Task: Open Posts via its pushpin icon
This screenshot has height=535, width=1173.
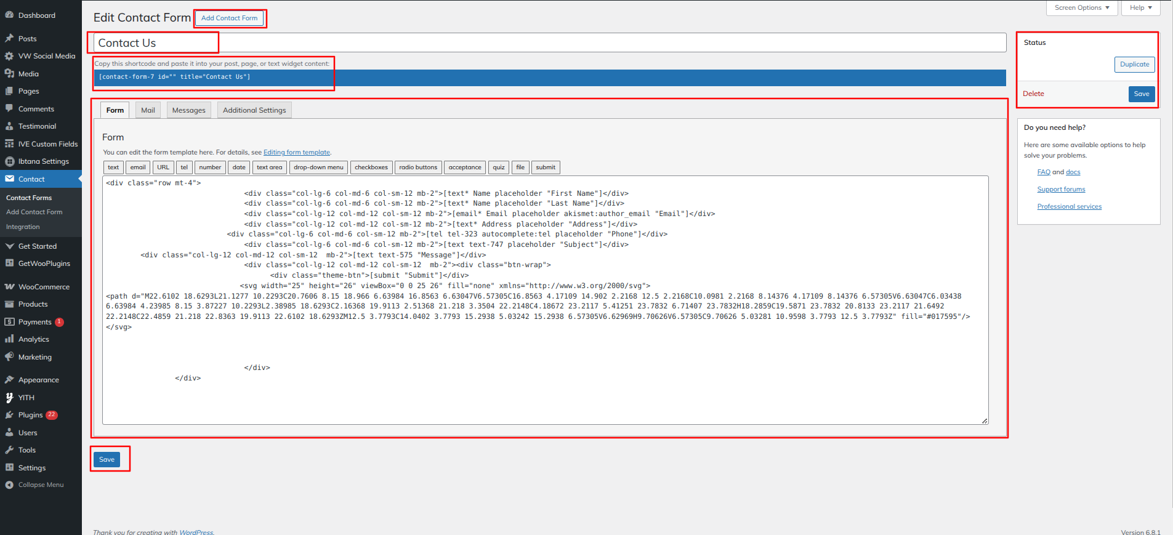Action: (9, 39)
